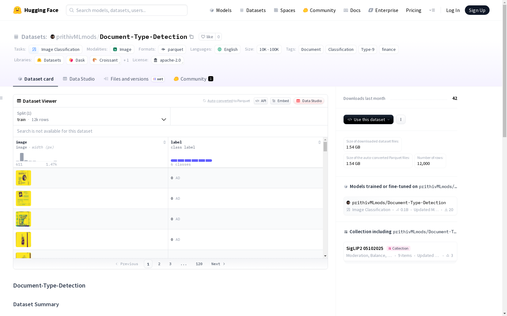
Task: Go to Community in the top navigation
Action: [x=319, y=10]
